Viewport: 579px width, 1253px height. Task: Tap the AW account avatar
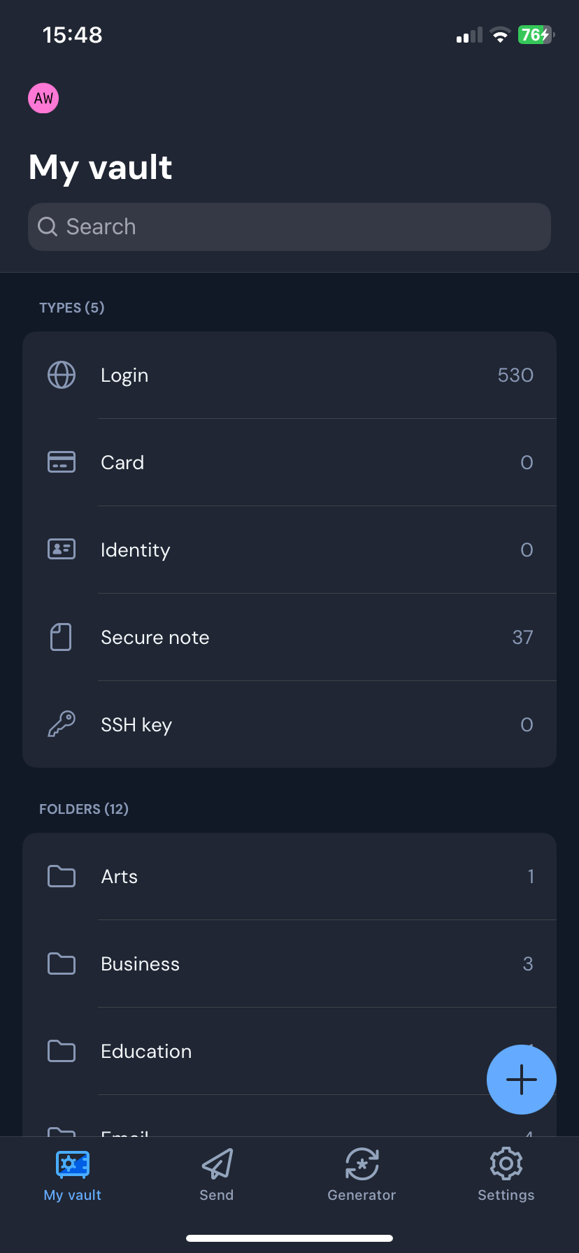tap(43, 98)
